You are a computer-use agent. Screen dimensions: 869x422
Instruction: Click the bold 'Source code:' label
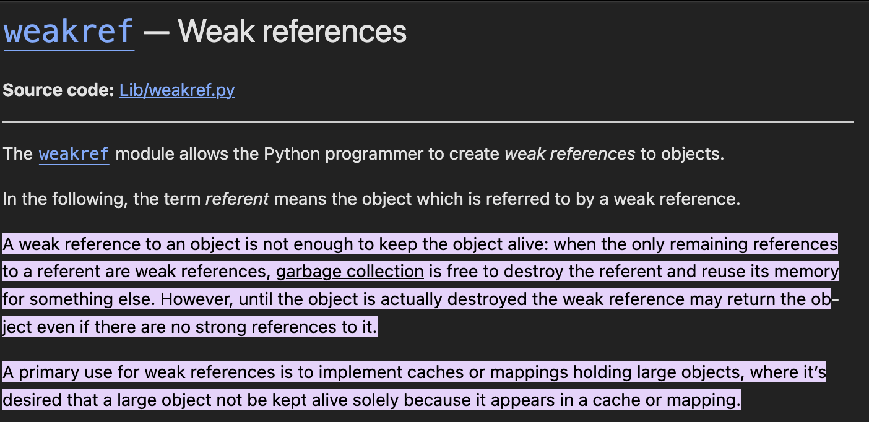click(x=58, y=90)
